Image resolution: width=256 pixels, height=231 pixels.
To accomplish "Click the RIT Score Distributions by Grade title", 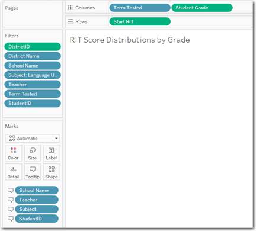I will coord(130,40).
